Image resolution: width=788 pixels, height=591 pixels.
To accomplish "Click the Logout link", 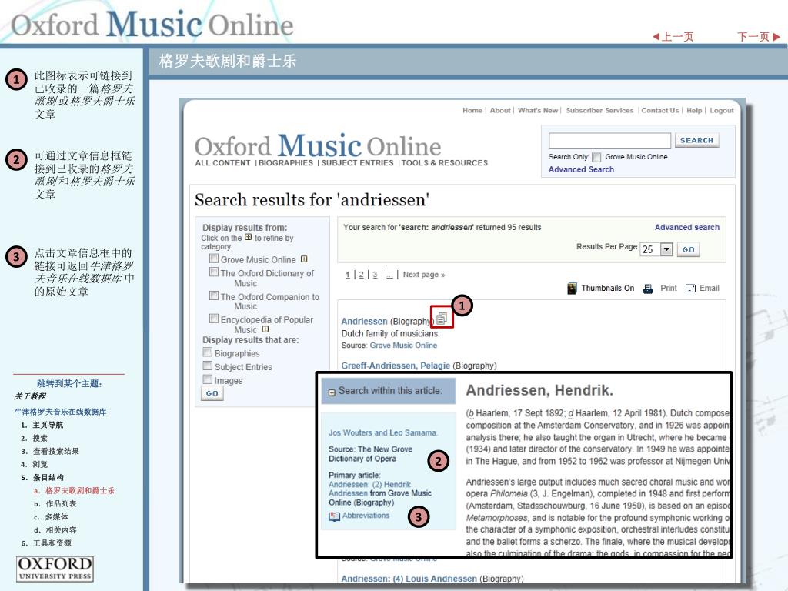I will point(722,110).
